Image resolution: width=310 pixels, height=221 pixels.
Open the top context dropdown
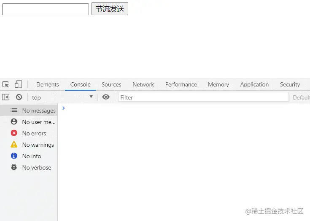tap(62, 97)
